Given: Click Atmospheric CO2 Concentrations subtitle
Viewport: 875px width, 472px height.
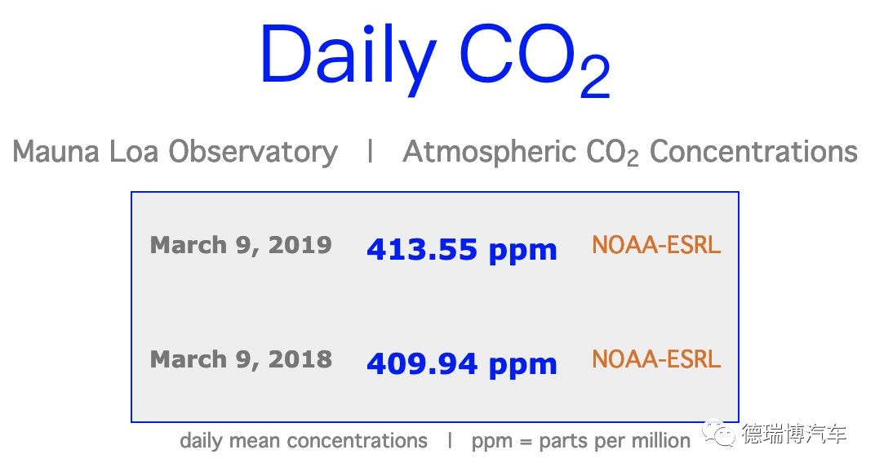Looking at the screenshot, I should tap(630, 152).
